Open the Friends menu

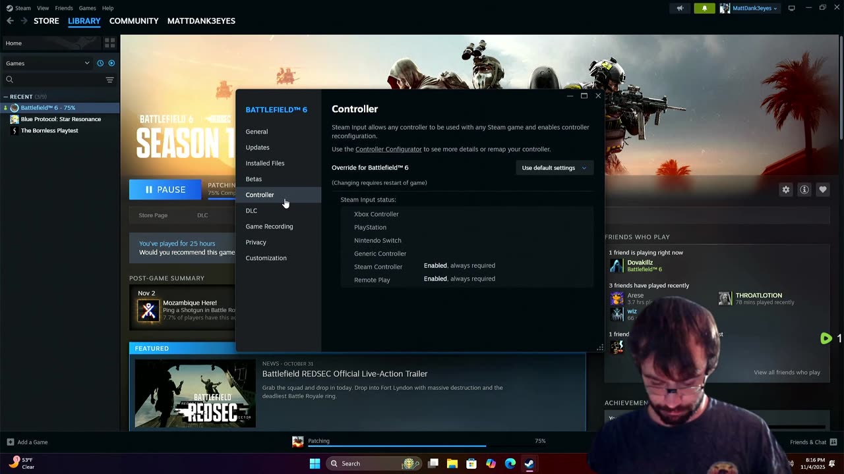pos(64,8)
